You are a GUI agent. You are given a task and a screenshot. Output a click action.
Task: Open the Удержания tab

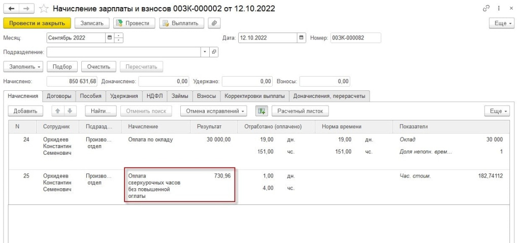(x=124, y=96)
